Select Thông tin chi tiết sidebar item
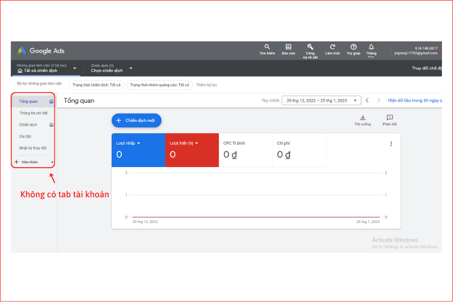This screenshot has height=302, width=453. click(x=33, y=113)
